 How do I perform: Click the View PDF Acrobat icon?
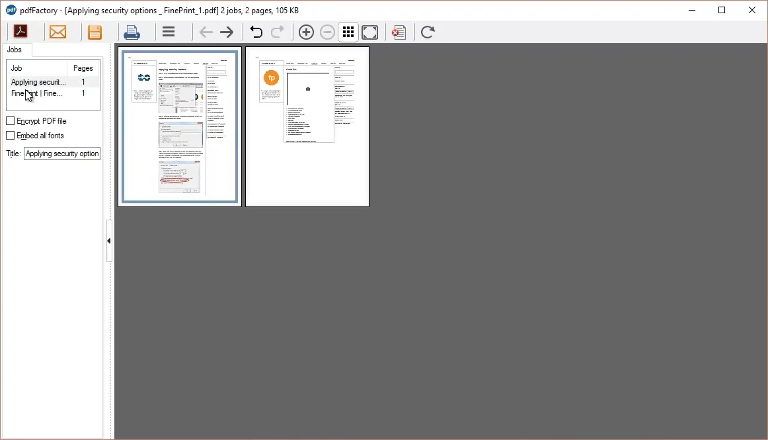click(x=20, y=32)
